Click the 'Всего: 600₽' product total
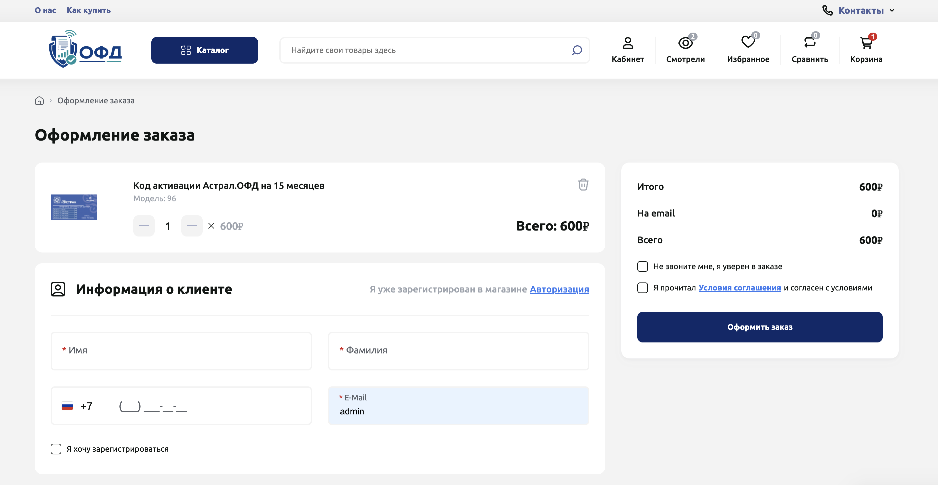The height and width of the screenshot is (485, 938). 552,226
